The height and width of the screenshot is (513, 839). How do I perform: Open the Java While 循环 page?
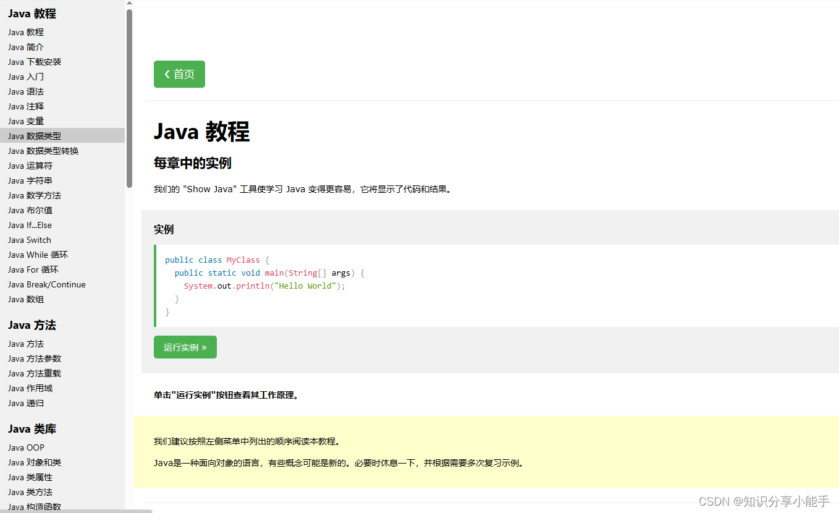[38, 254]
